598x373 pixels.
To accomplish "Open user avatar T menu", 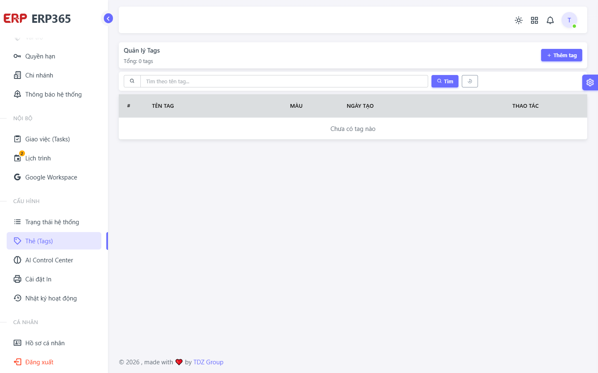I will pyautogui.click(x=569, y=20).
